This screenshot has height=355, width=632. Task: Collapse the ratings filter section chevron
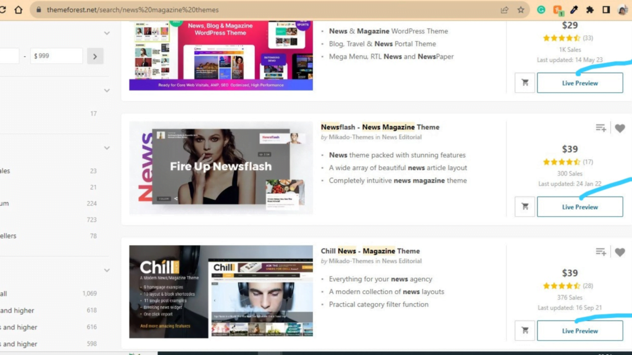pos(106,269)
